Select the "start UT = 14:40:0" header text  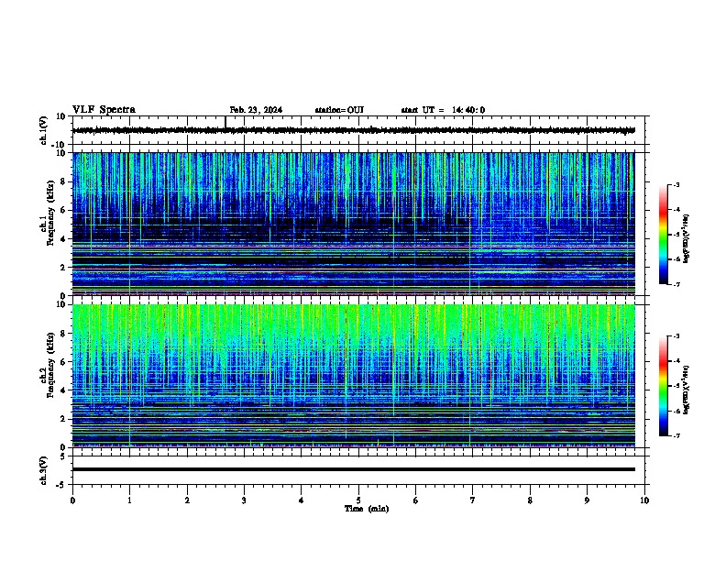coord(443,110)
